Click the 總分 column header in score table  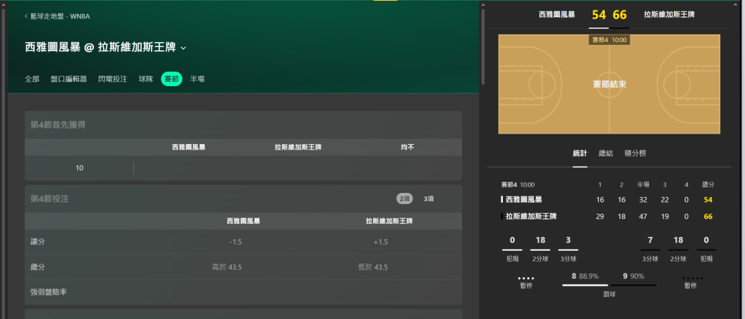pos(708,185)
